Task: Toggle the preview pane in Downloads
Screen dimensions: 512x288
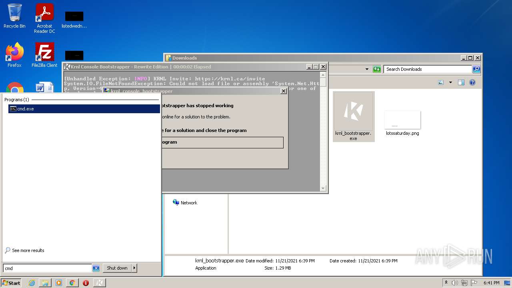Action: pos(461,82)
